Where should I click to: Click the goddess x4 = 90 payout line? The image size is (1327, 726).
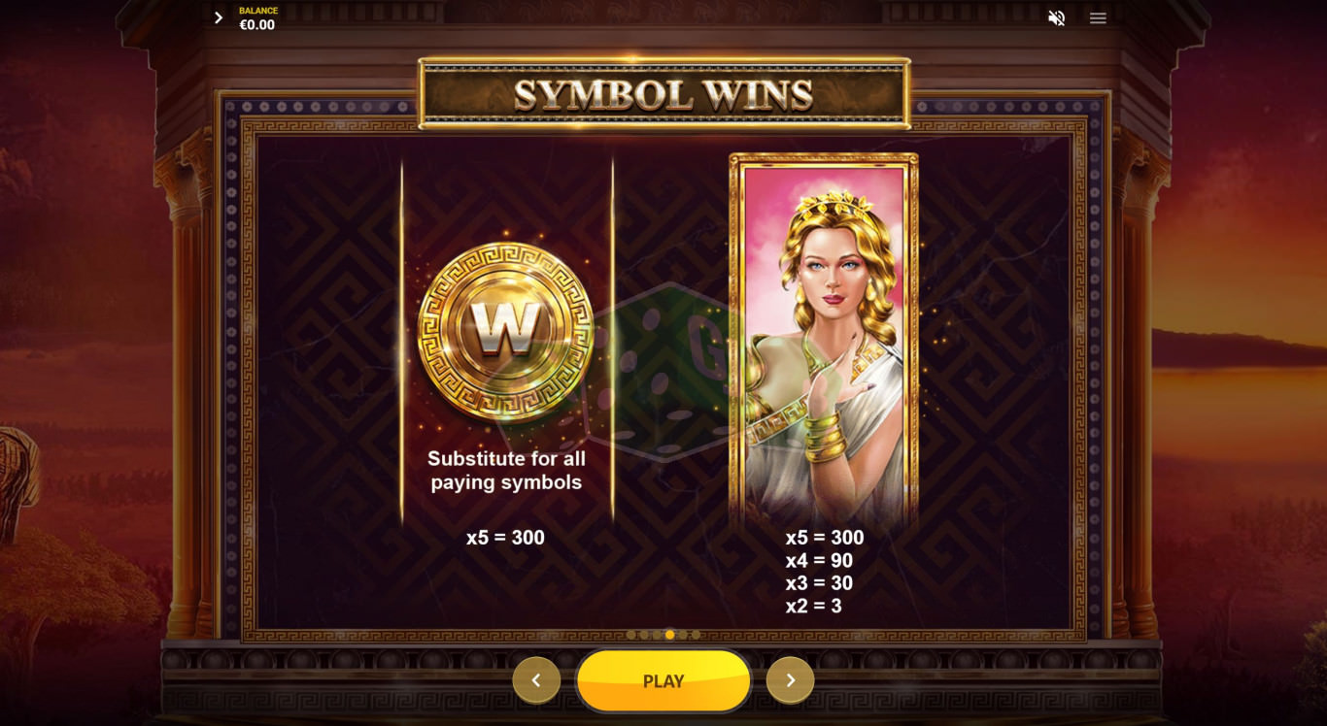pyautogui.click(x=819, y=561)
